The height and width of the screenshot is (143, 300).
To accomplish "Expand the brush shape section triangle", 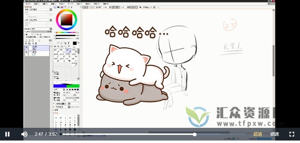I will click(54, 103).
